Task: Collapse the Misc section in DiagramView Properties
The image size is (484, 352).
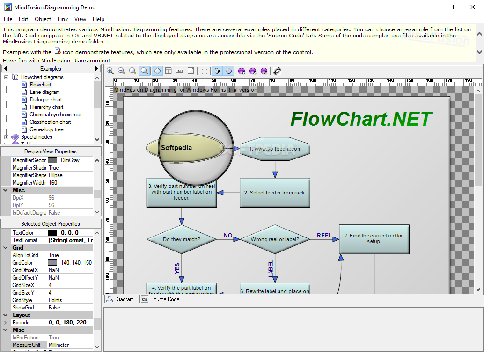Action: tap(6, 190)
